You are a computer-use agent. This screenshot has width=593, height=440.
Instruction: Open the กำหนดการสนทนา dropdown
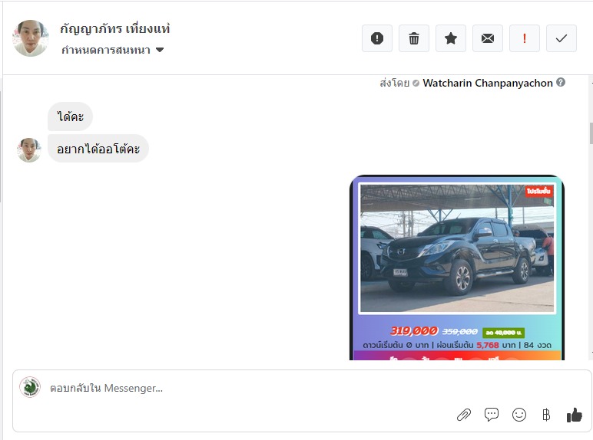click(112, 50)
